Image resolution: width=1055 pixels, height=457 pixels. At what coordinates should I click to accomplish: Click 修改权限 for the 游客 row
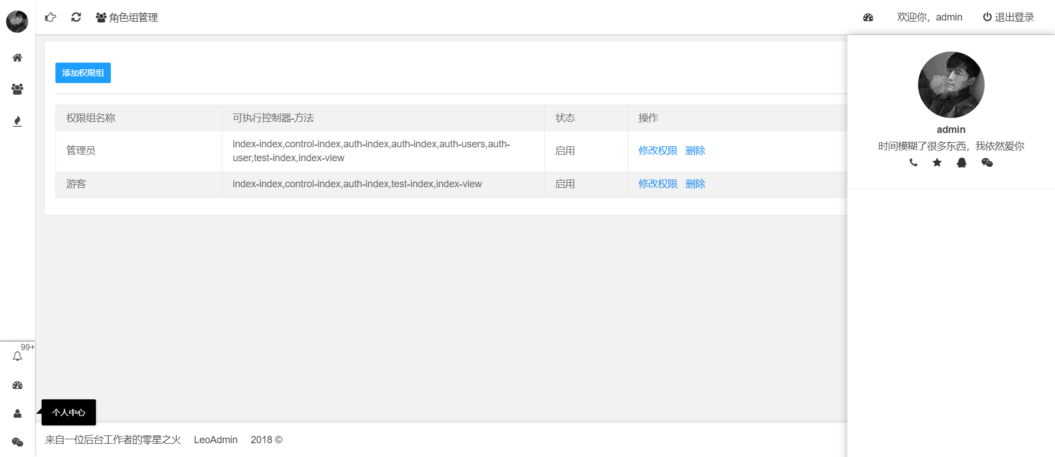[x=658, y=184]
